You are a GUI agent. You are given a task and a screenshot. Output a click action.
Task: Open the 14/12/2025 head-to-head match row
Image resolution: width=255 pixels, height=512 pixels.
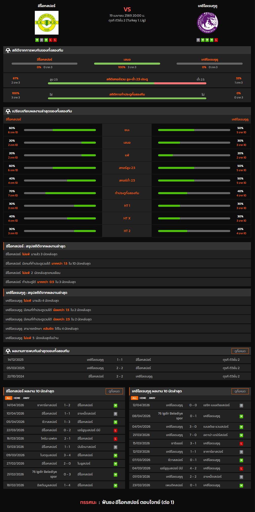(x=127, y=360)
